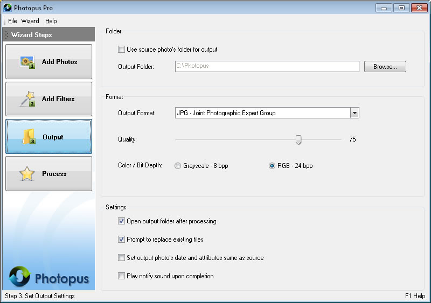Enable use source photo's folder for output

click(x=121, y=50)
